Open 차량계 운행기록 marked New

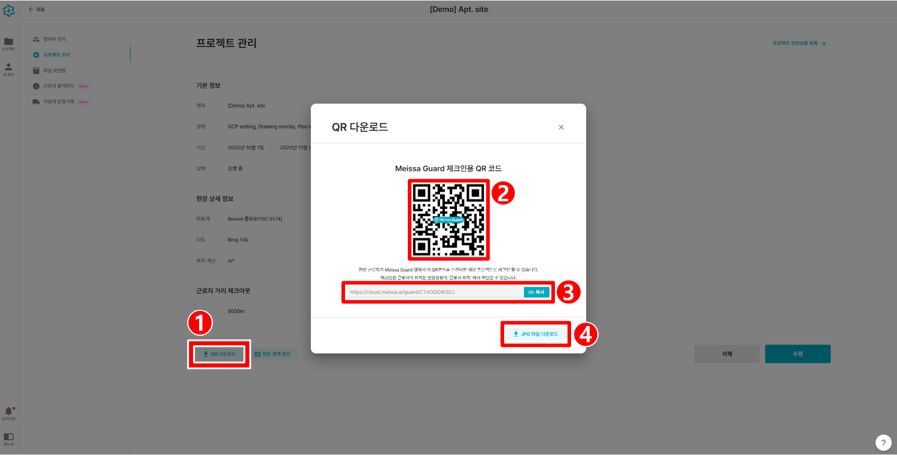point(60,102)
